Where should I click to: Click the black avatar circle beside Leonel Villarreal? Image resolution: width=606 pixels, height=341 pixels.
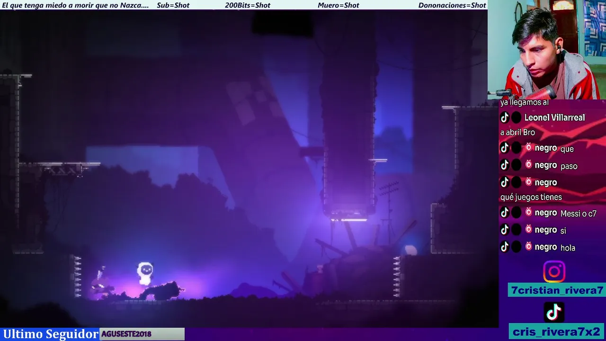click(517, 117)
